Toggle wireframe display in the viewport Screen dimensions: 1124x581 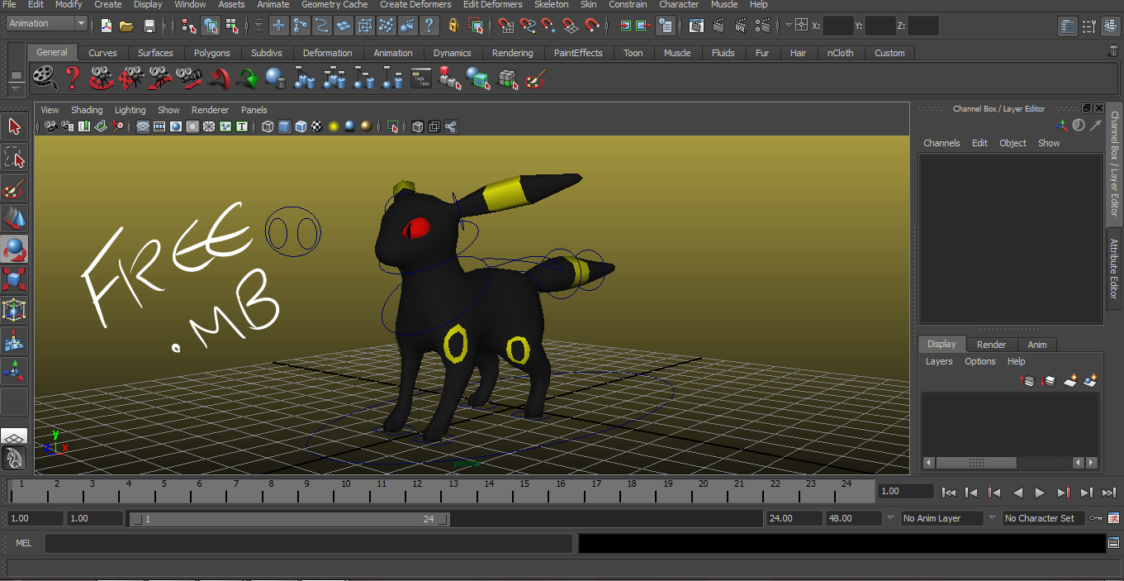tap(268, 126)
